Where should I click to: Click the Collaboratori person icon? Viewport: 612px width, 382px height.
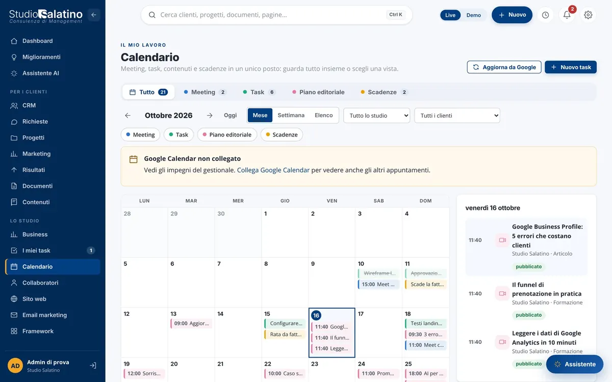(14, 283)
